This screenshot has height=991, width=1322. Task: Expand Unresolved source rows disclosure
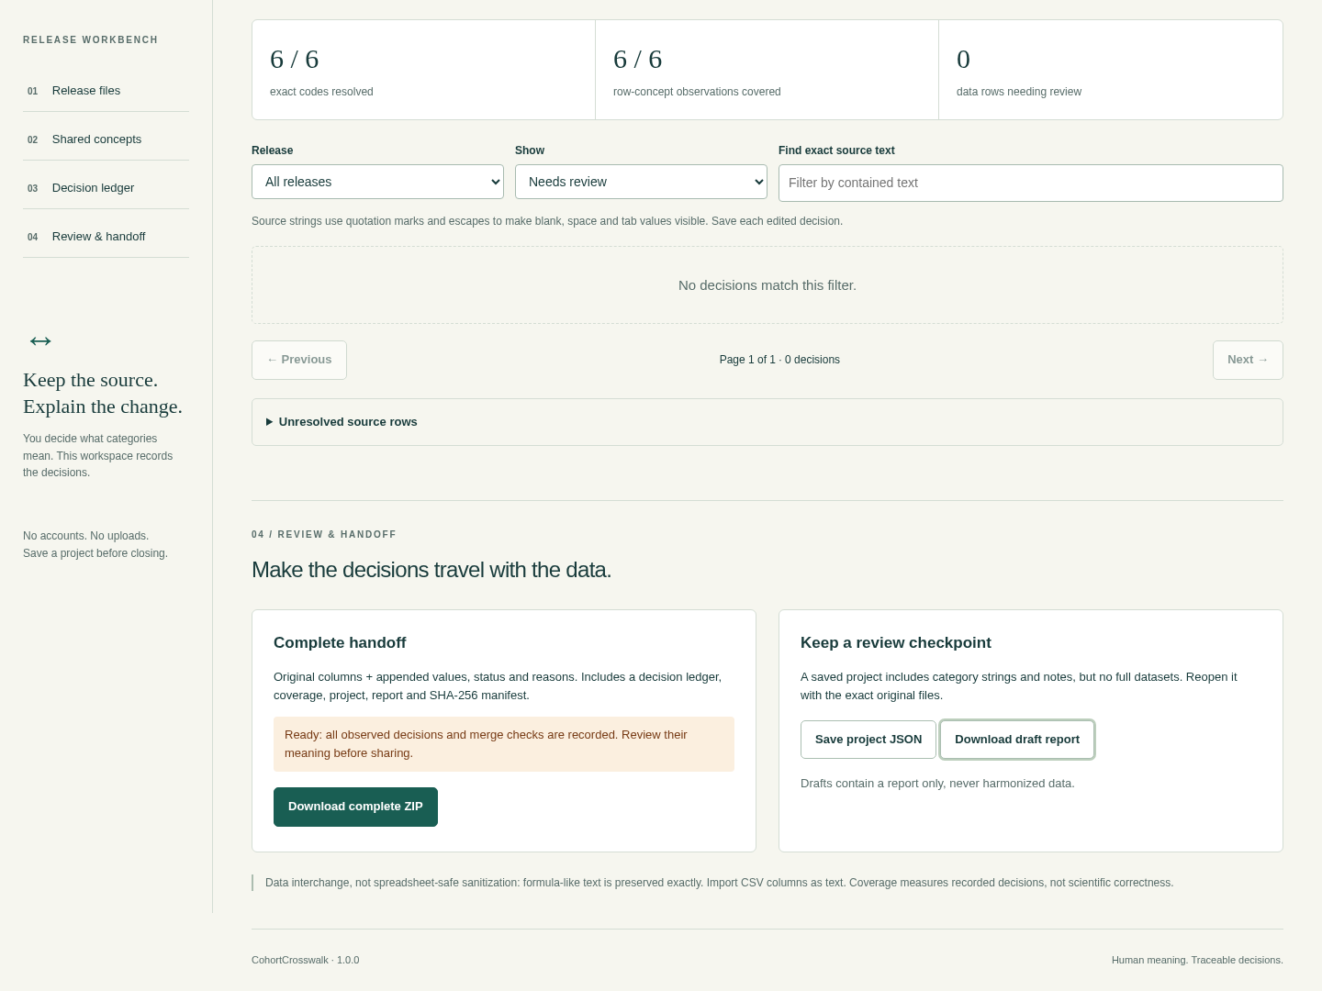coord(767,422)
